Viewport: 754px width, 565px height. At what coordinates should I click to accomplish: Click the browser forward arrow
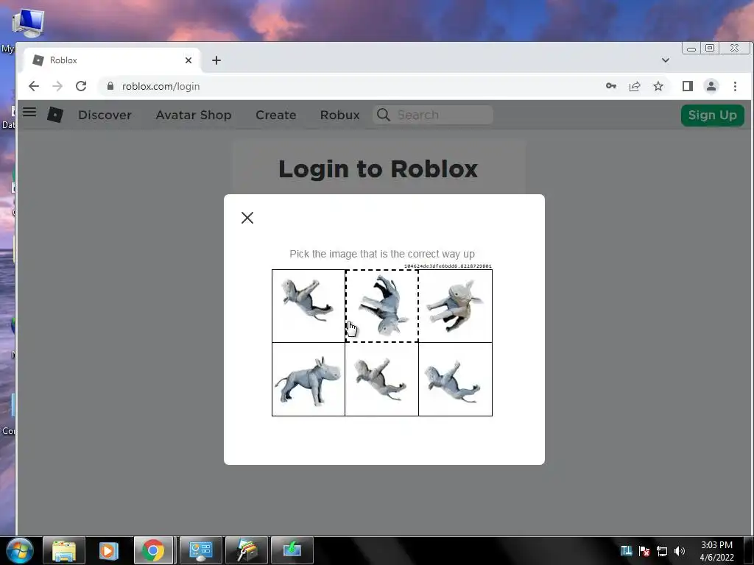click(x=57, y=86)
